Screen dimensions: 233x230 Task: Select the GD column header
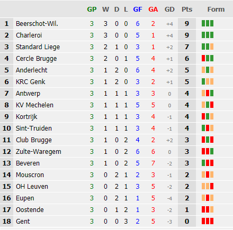(169, 10)
